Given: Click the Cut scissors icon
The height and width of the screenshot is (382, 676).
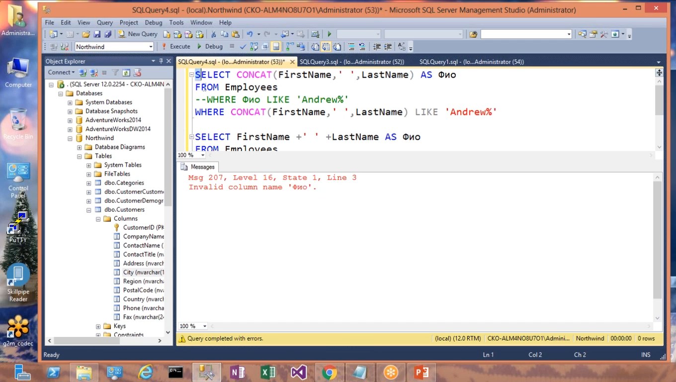Looking at the screenshot, I should pos(213,34).
